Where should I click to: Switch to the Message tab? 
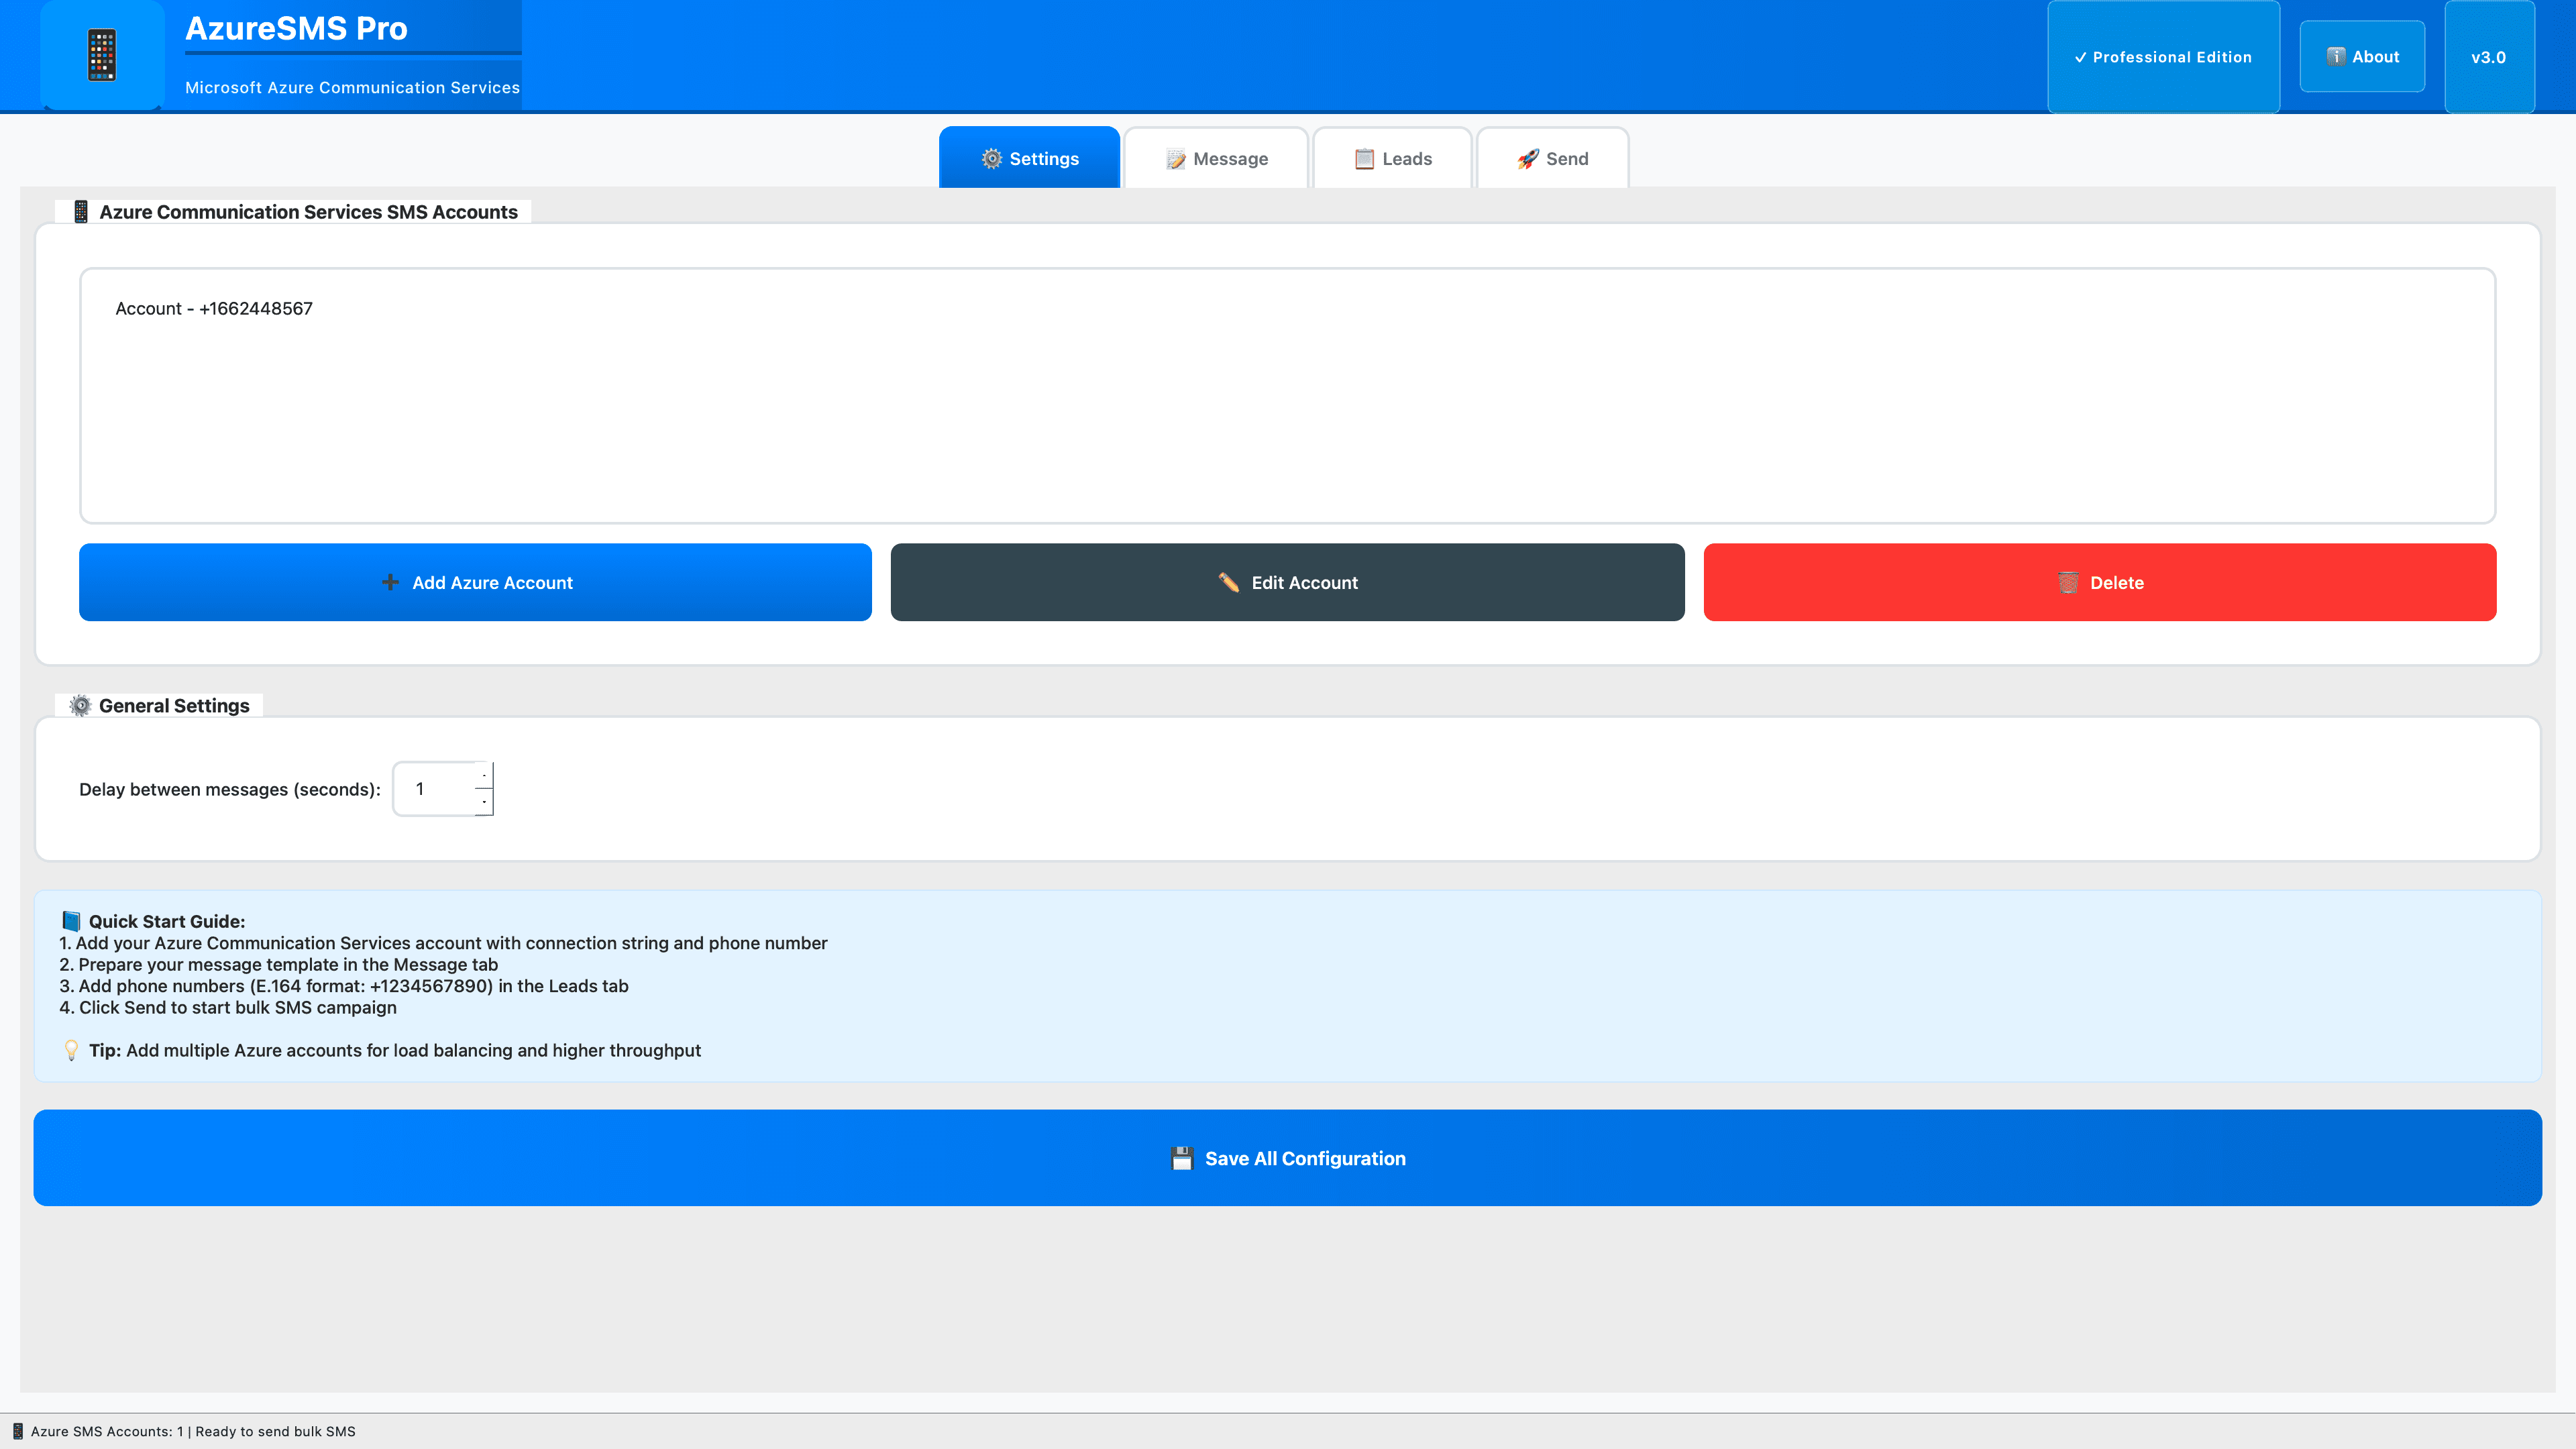1216,158
